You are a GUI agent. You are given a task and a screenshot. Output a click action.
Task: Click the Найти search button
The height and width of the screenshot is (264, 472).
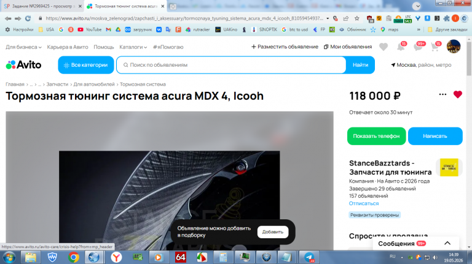pyautogui.click(x=360, y=65)
